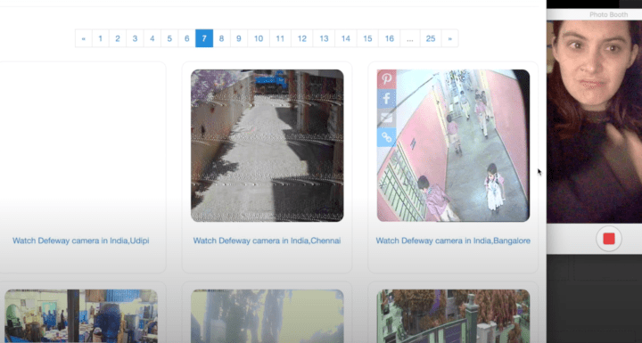642x343 pixels.
Task: Open pagination page 1
Action: 100,38
